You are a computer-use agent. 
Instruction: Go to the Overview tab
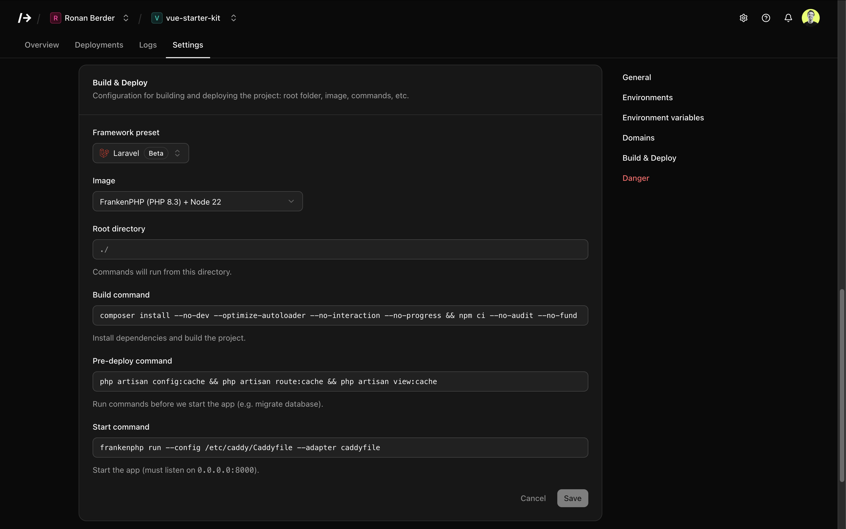tap(42, 45)
